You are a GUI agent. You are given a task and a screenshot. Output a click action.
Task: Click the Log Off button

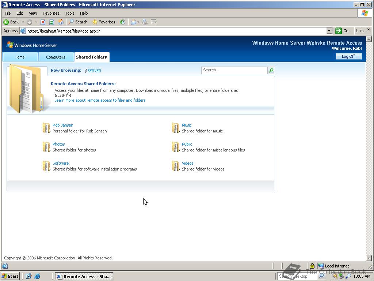coord(348,56)
